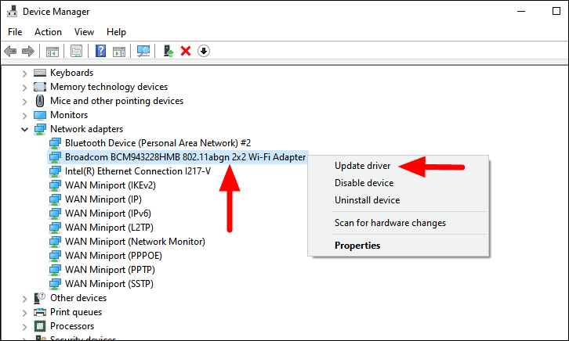Click the Memory technology devices icon
The image size is (569, 341).
click(x=40, y=87)
